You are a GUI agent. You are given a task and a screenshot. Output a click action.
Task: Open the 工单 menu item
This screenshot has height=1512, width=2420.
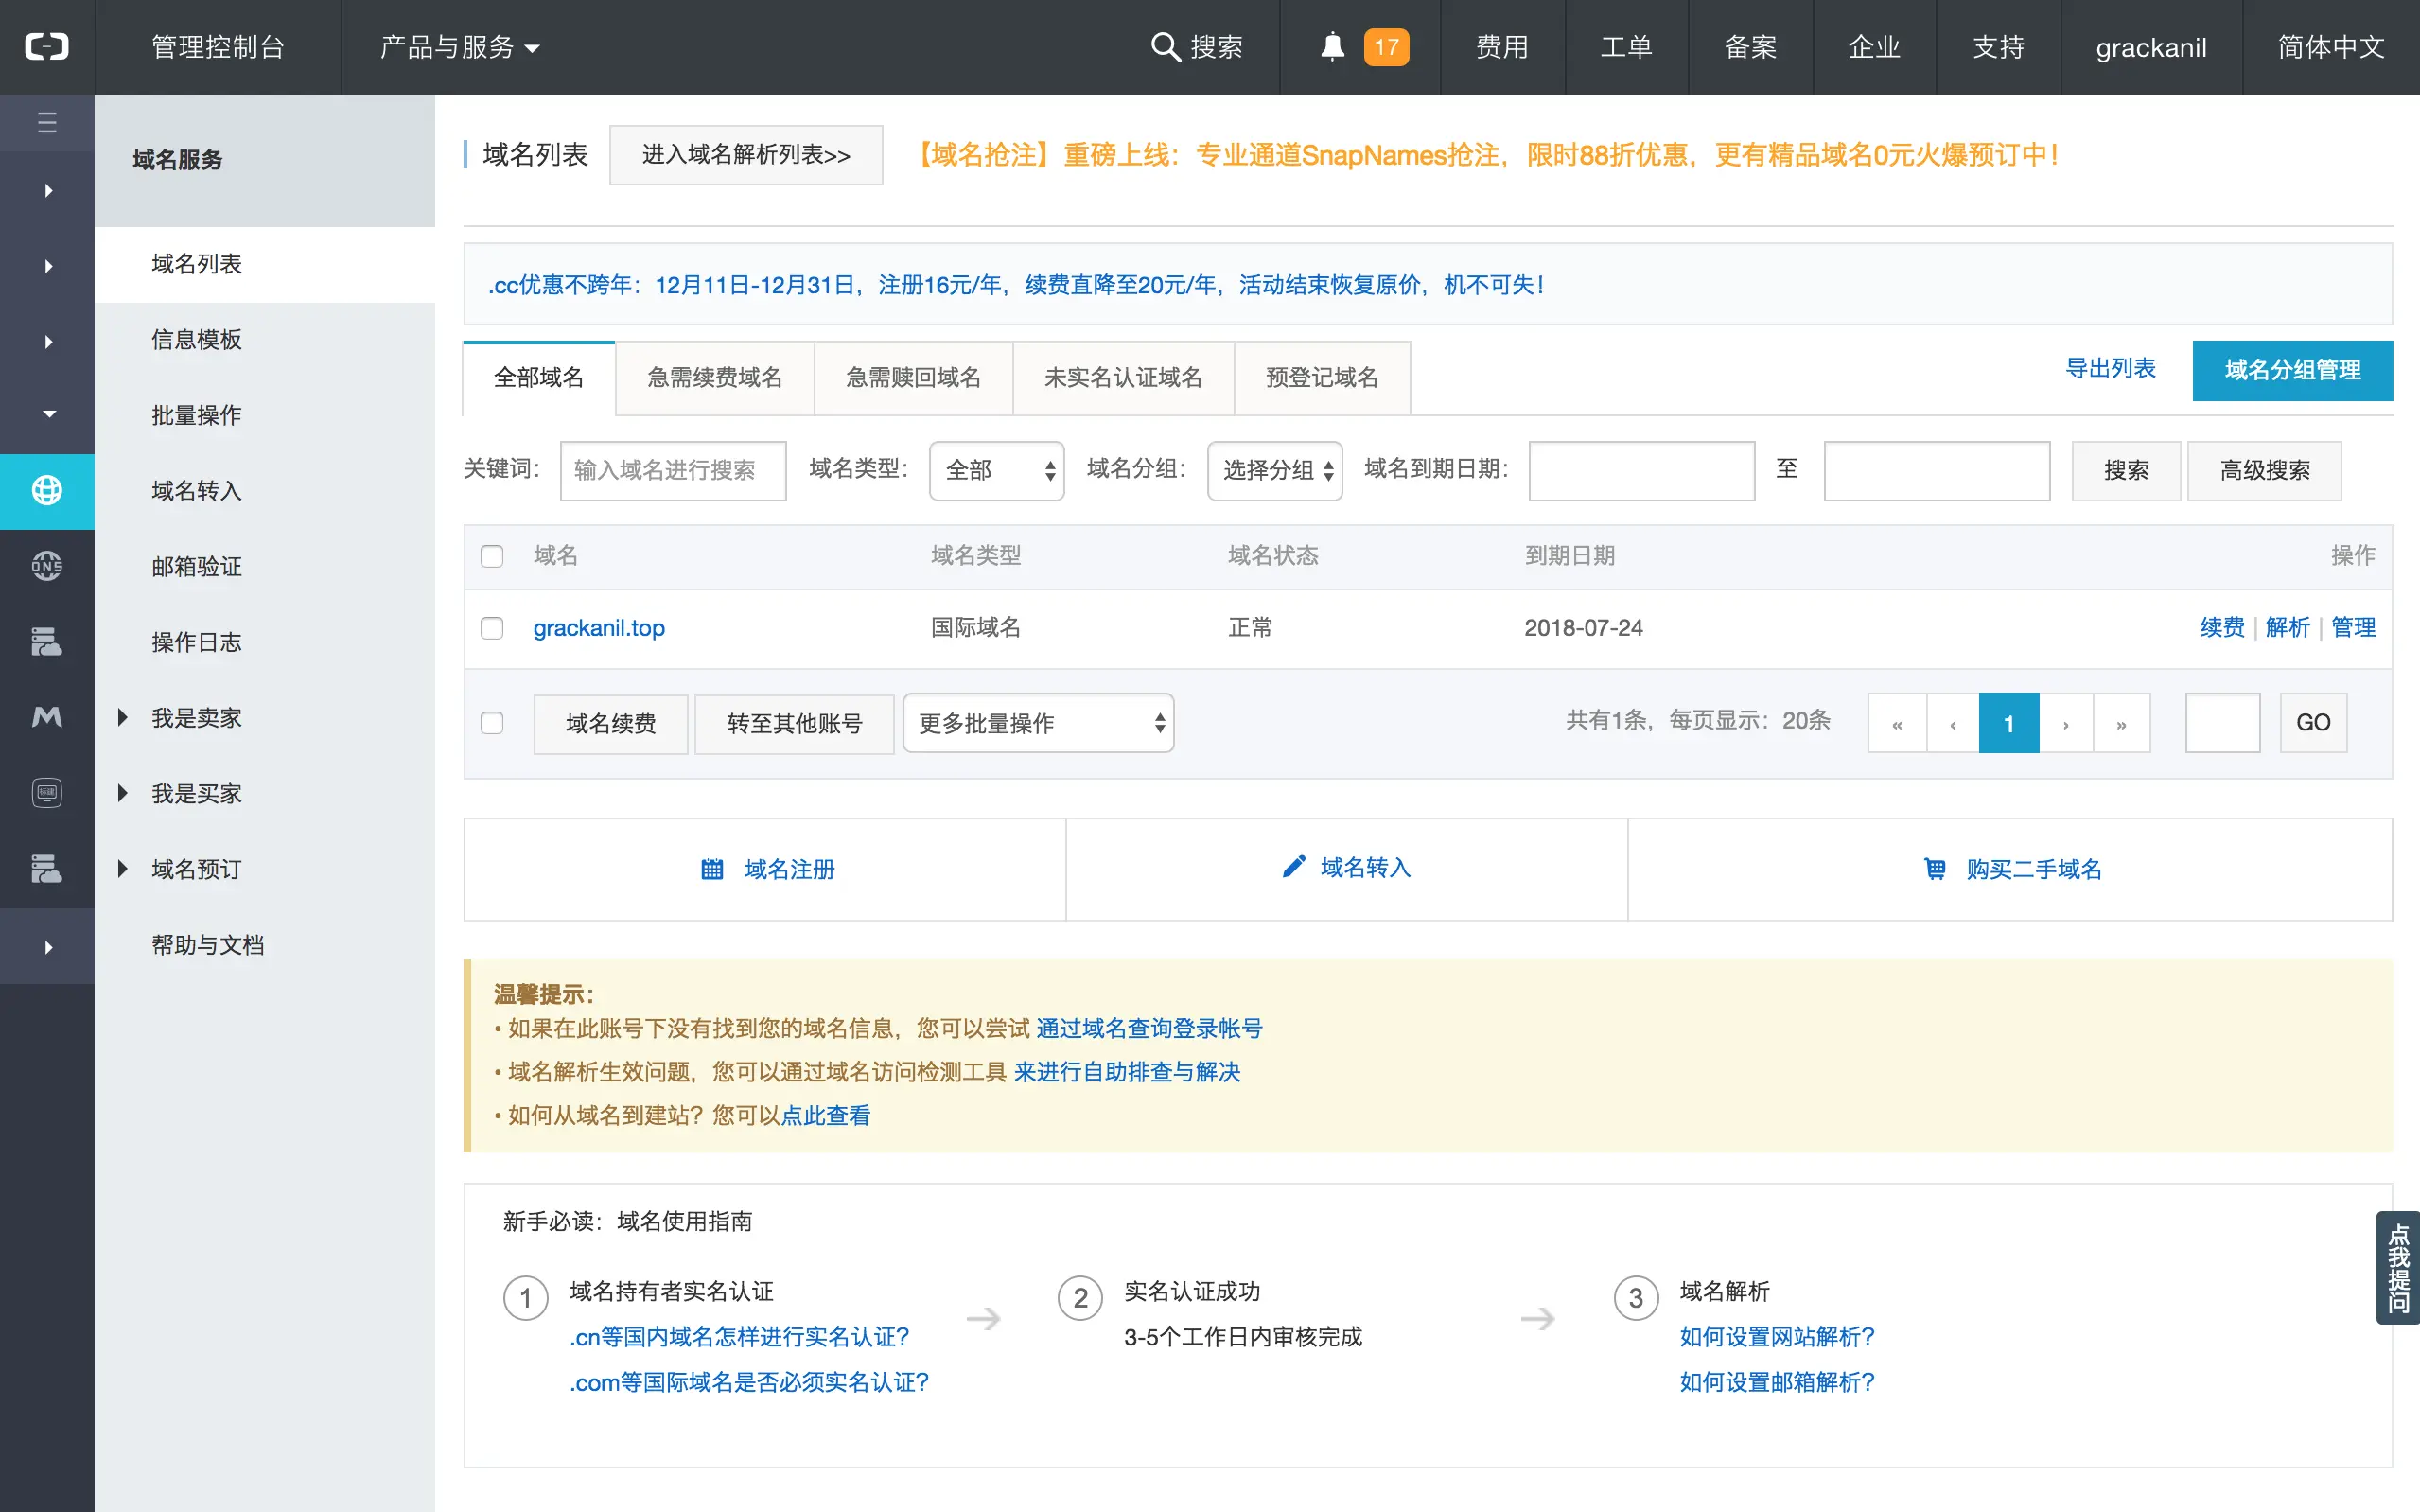tap(1625, 46)
